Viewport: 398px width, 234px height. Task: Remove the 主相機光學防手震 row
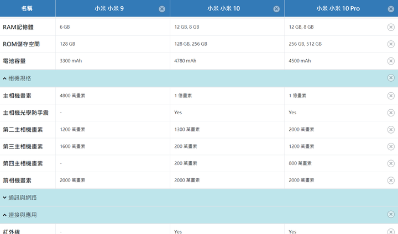point(391,113)
